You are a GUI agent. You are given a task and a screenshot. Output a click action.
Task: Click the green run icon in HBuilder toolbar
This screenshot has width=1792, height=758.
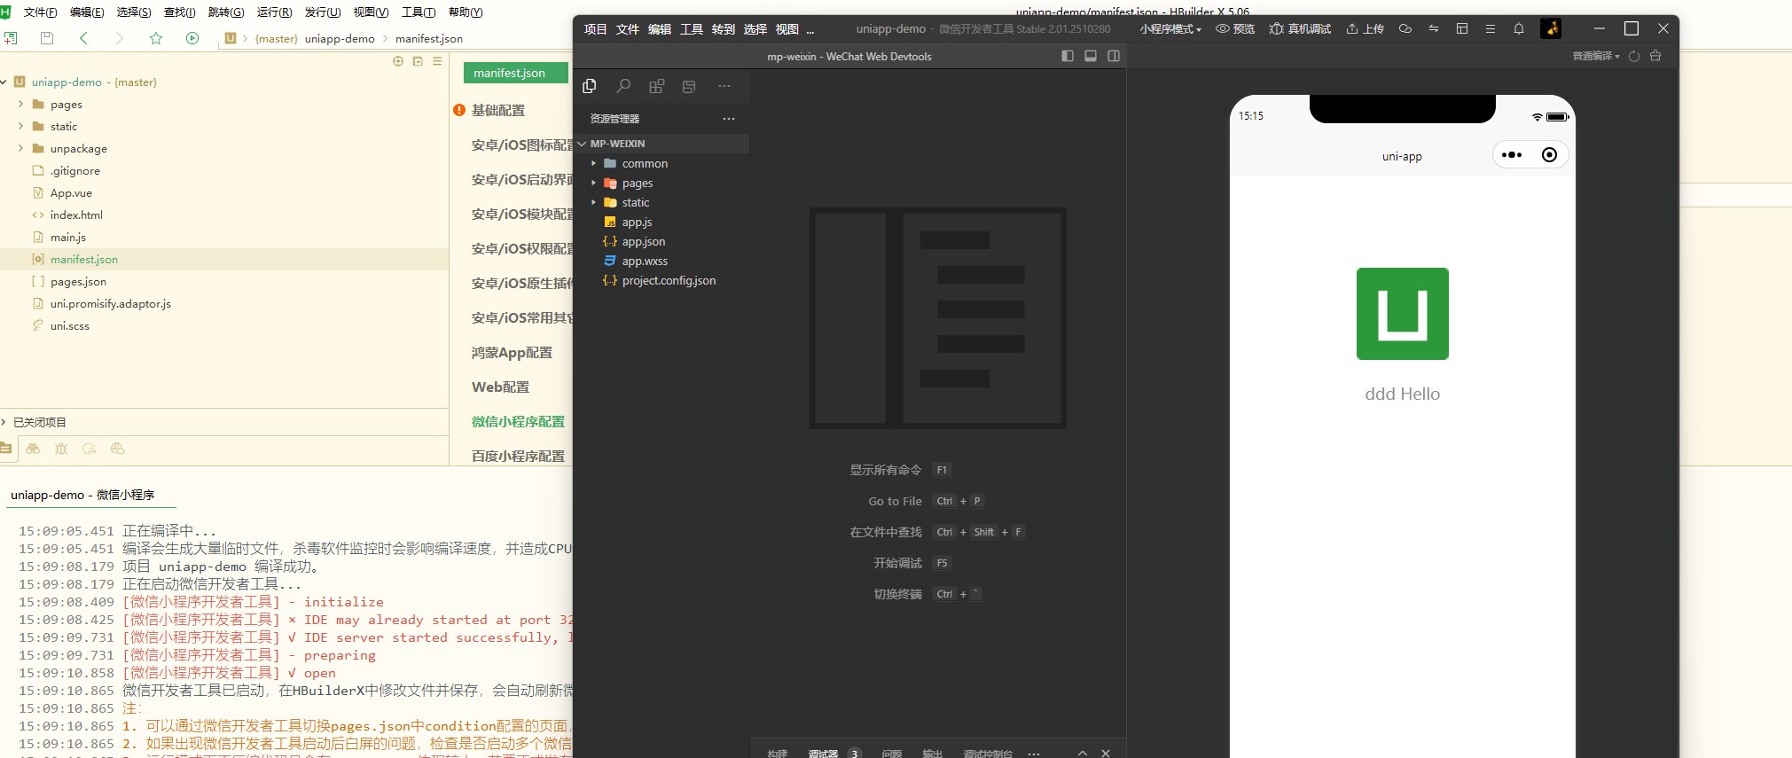(192, 38)
